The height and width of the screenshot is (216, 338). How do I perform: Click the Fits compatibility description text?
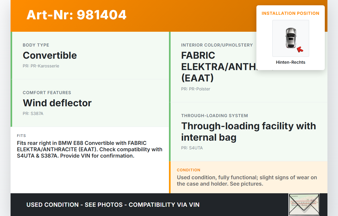90,149
